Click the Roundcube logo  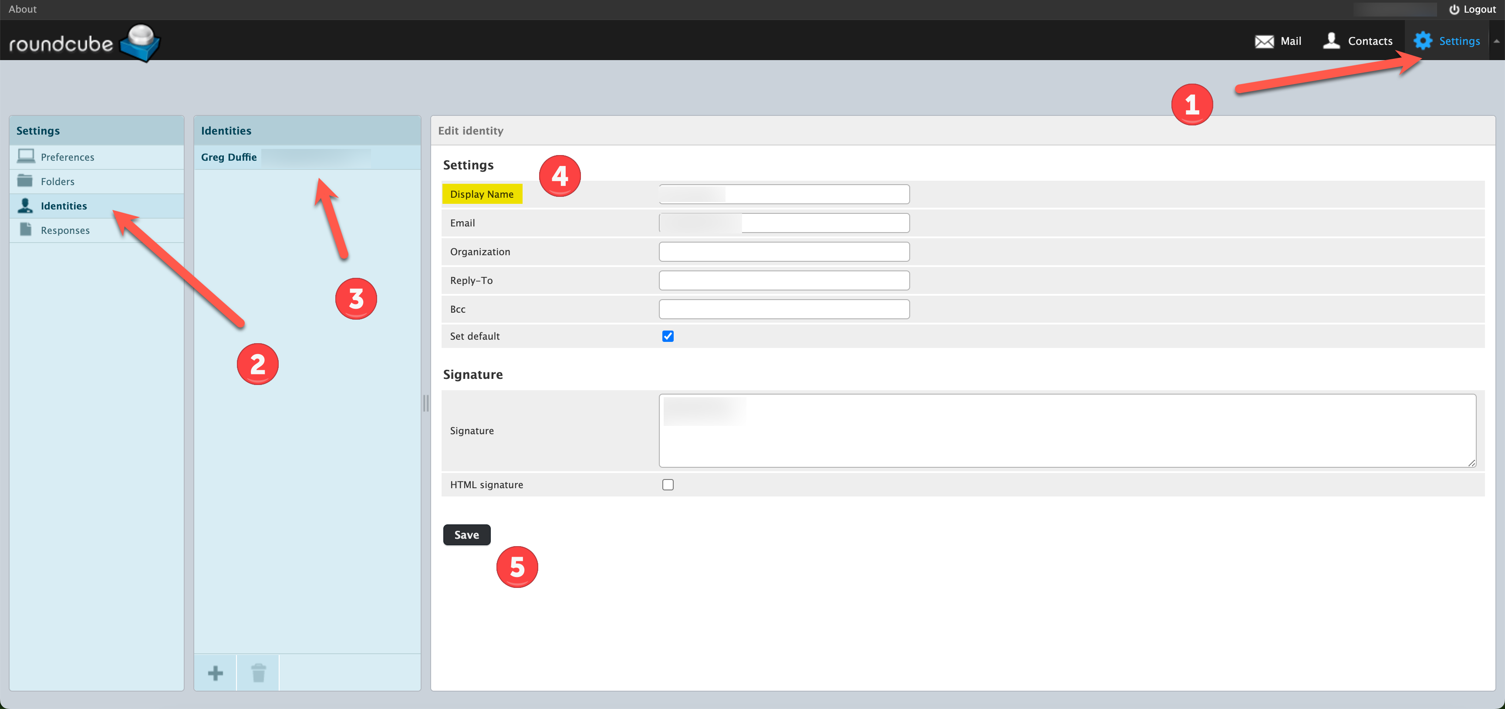[84, 42]
